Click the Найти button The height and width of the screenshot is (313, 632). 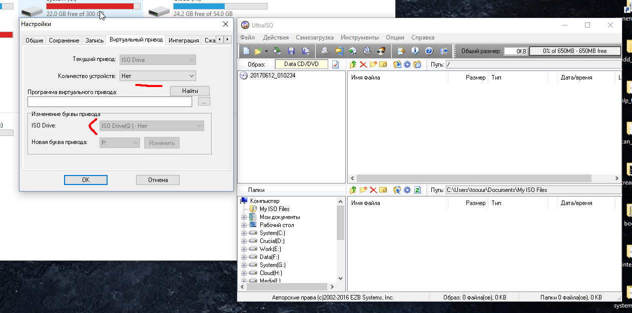(x=190, y=91)
